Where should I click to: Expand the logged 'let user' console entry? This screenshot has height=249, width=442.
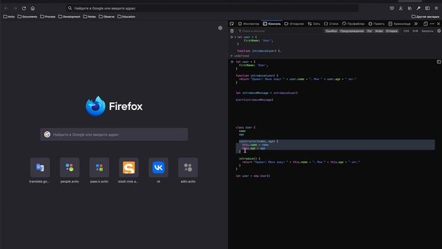pos(236,37)
